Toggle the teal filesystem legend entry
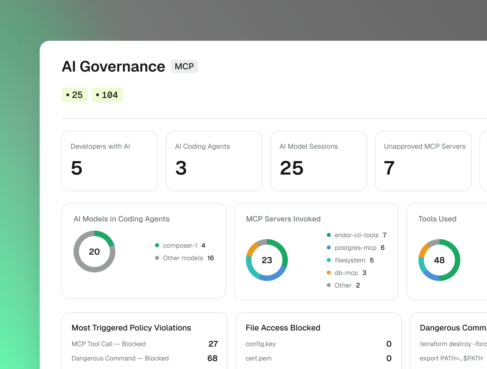Viewport: 487px width, 369px height. point(350,260)
